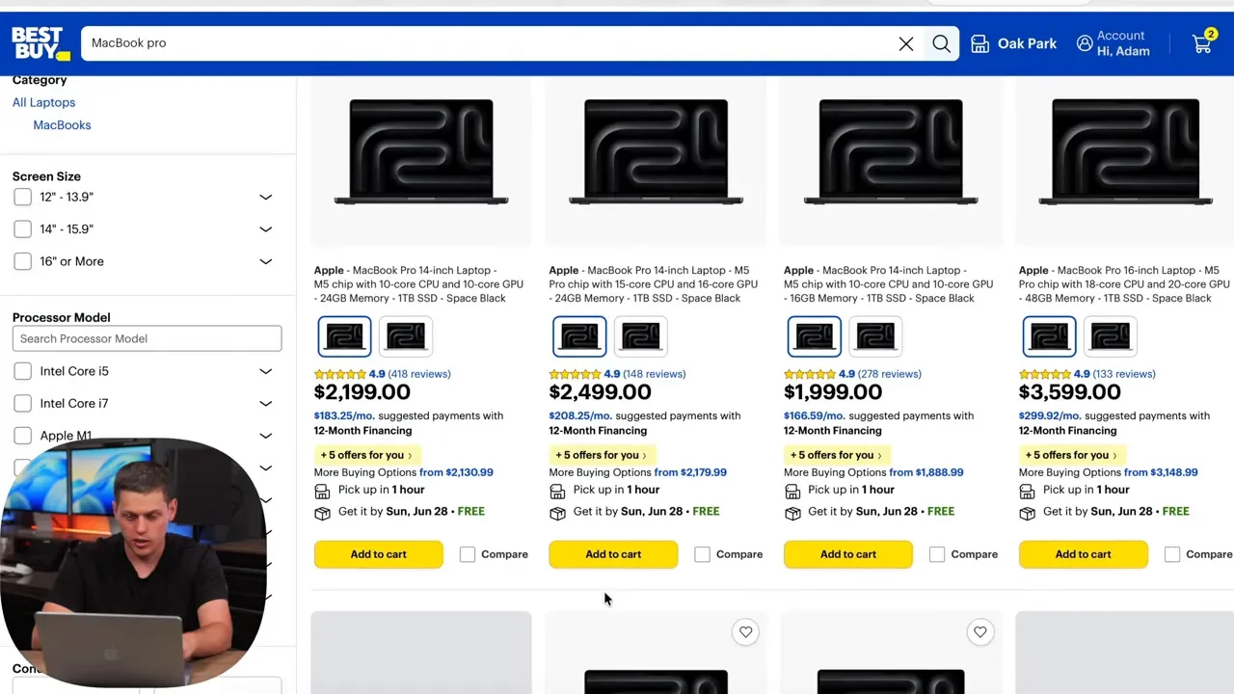The height and width of the screenshot is (694, 1234).
Task: Enable the Intel Core i5 filter
Action: pyautogui.click(x=23, y=371)
